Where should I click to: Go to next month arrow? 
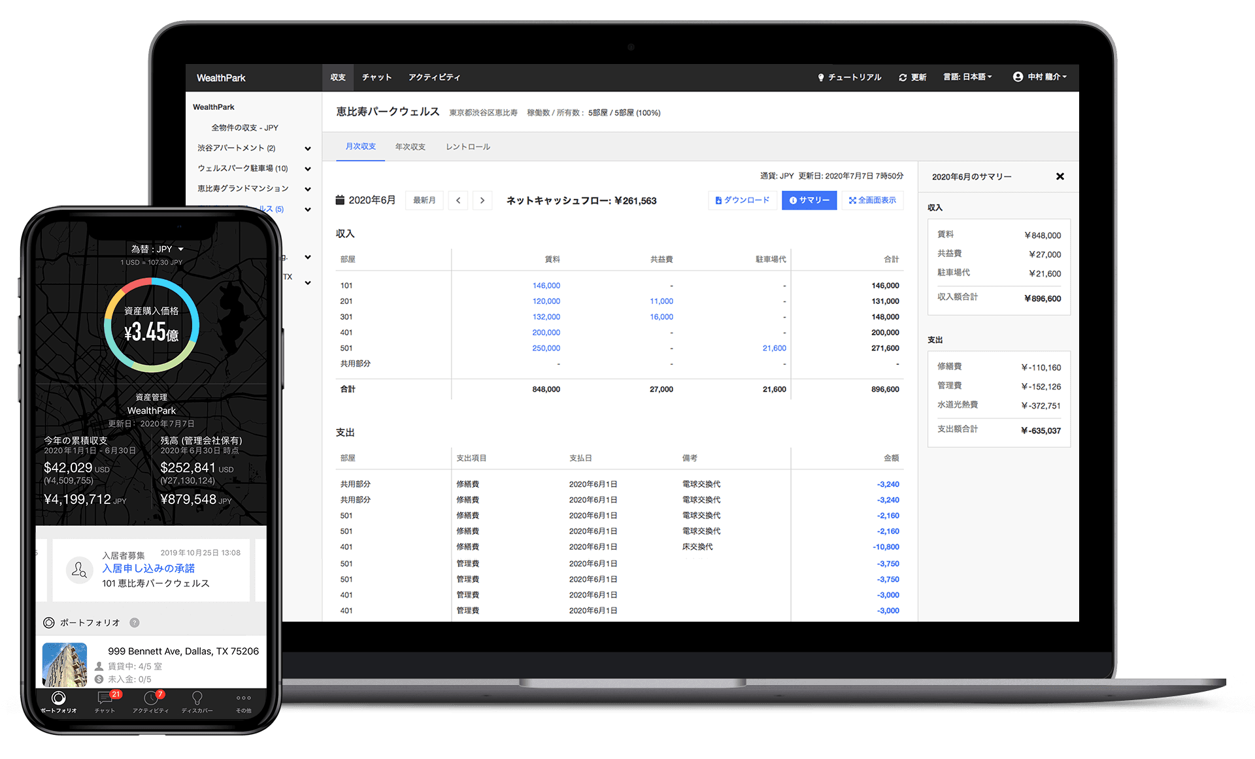point(482,201)
